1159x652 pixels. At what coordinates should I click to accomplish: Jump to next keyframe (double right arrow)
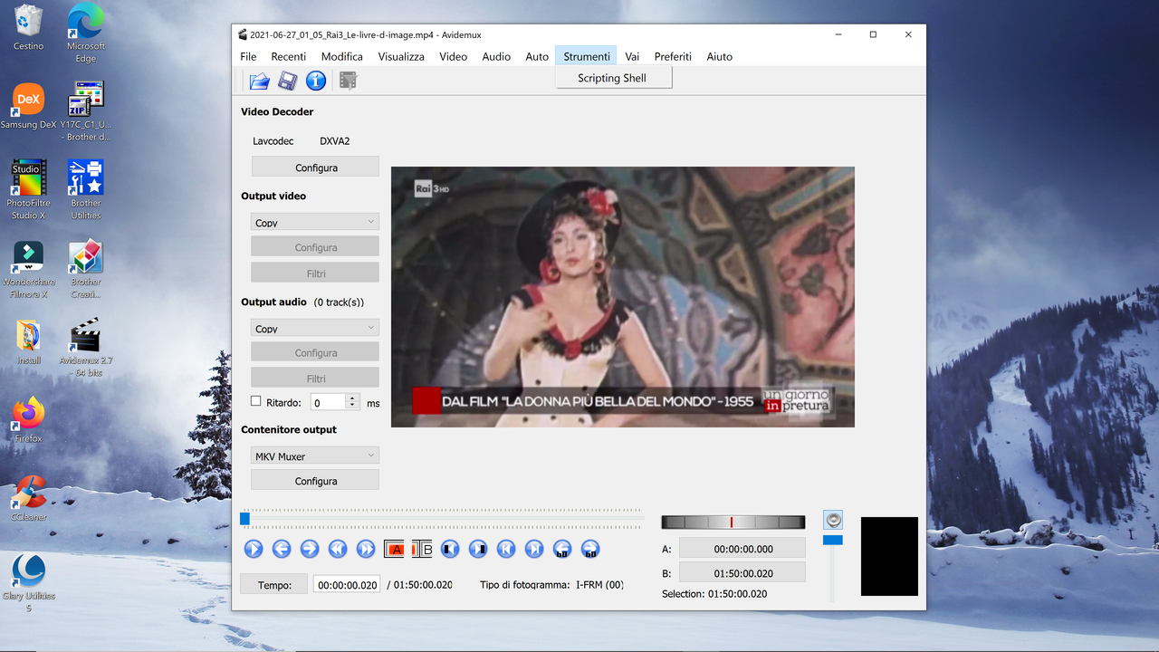pyautogui.click(x=366, y=549)
